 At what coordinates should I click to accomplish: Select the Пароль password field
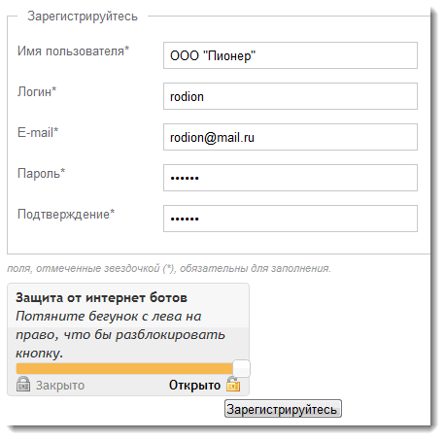pos(291,178)
